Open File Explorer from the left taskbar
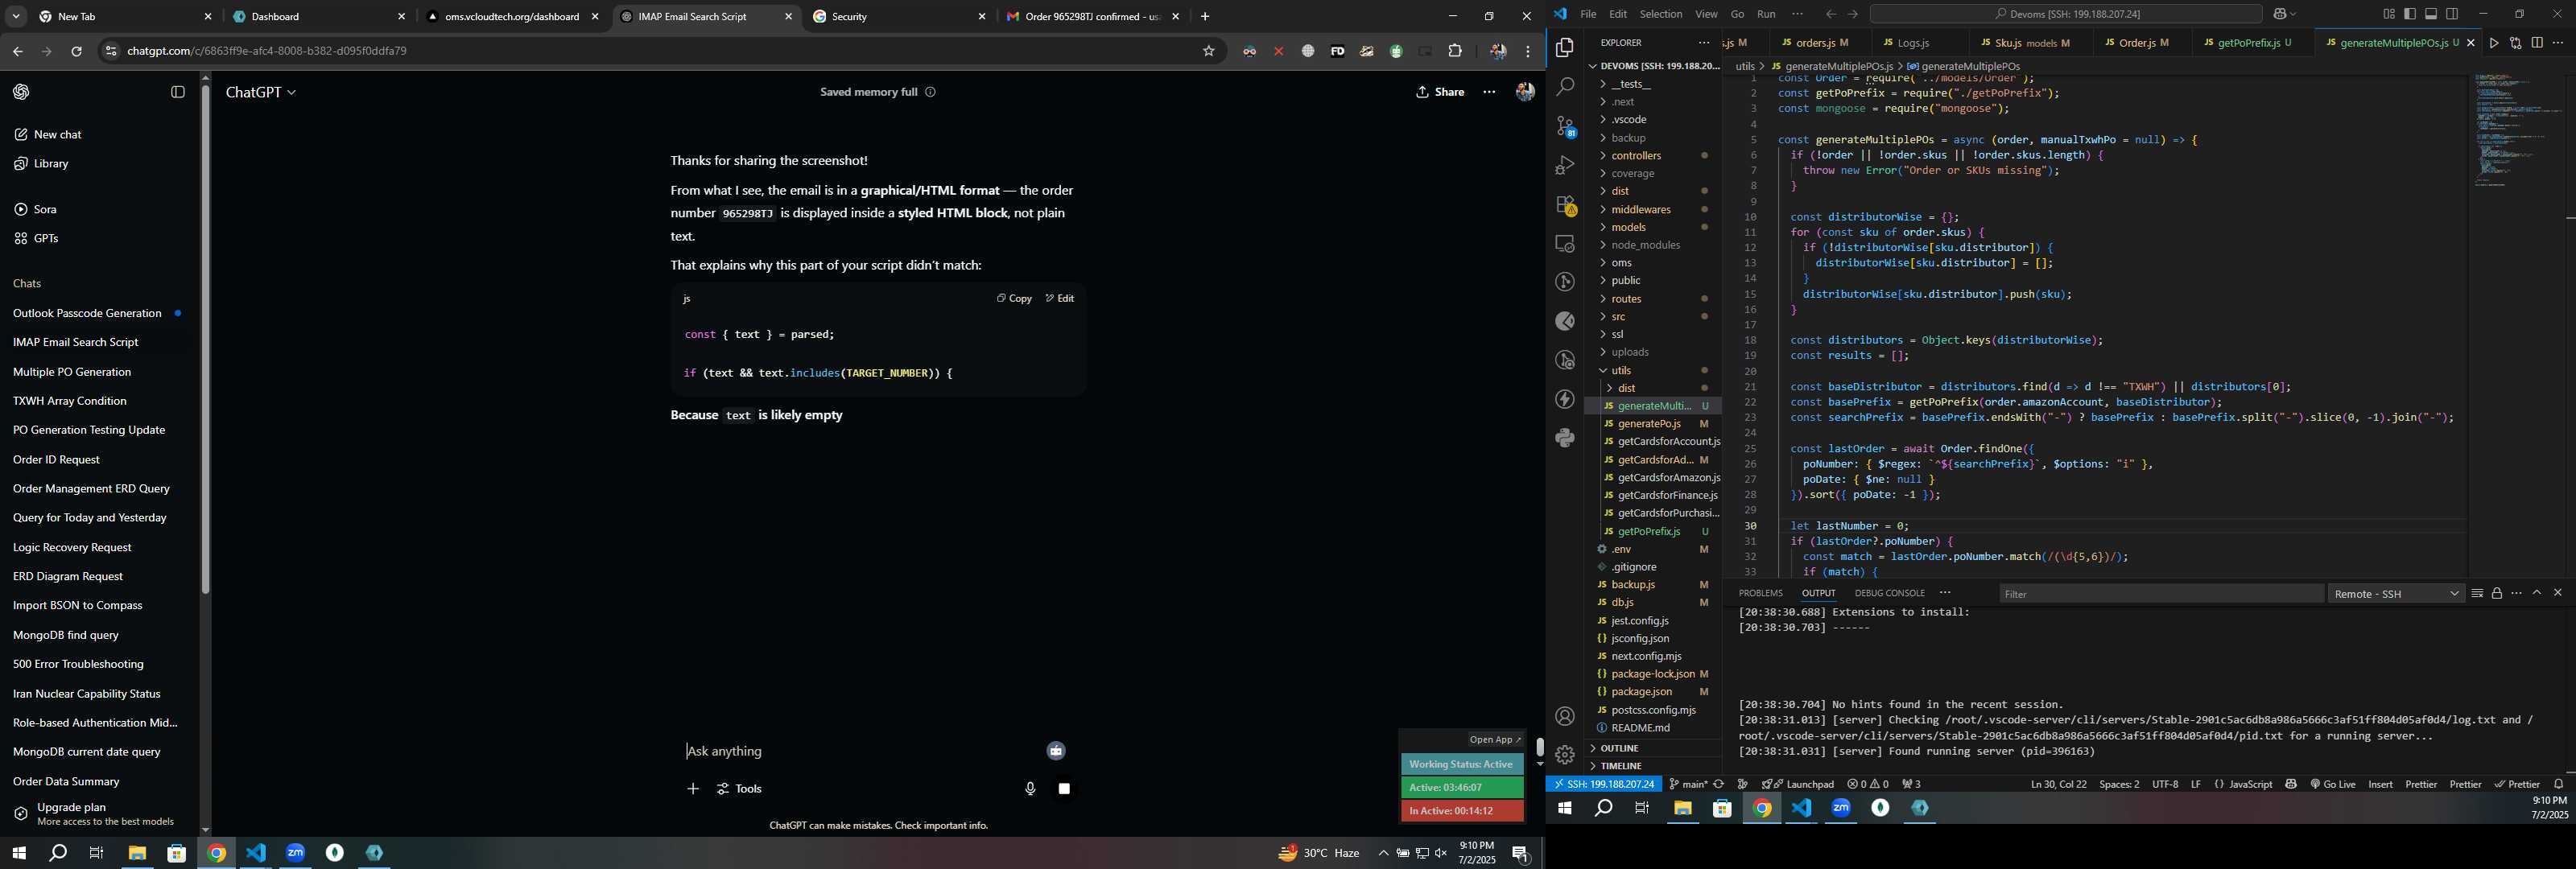 (137, 853)
